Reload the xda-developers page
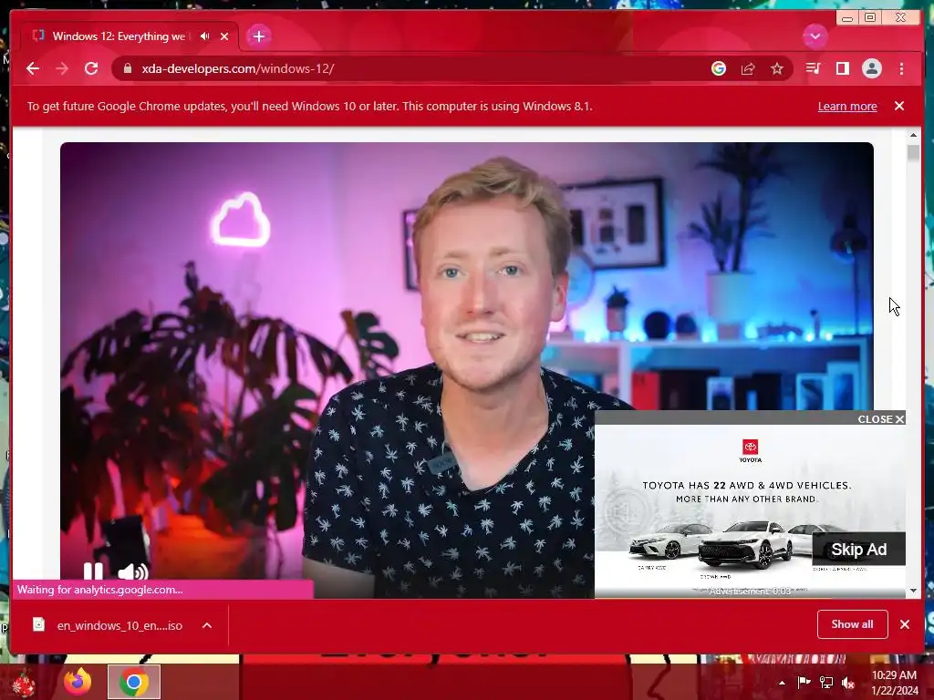This screenshot has height=700, width=934. [x=91, y=68]
